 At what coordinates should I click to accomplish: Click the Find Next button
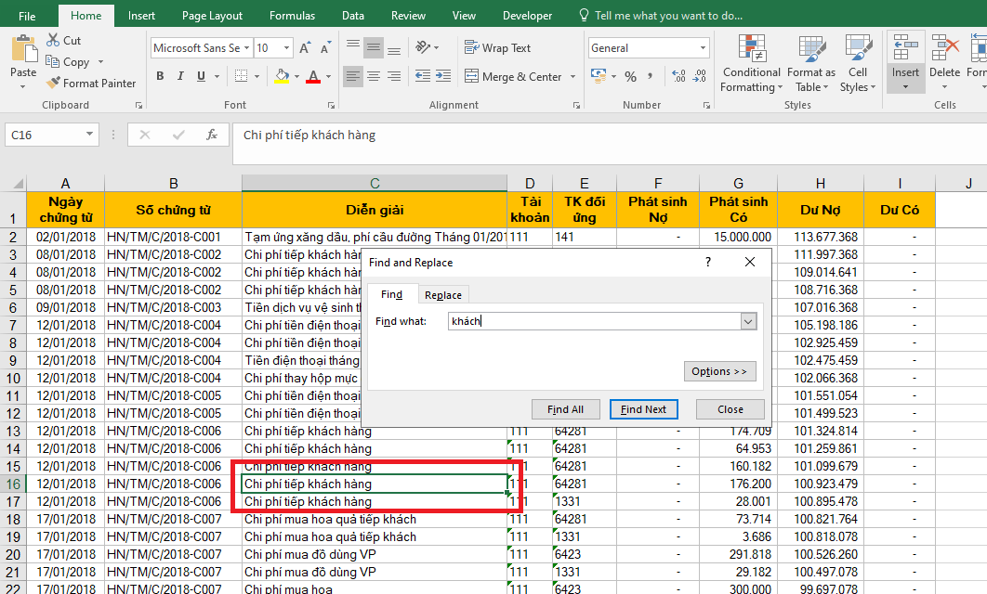[643, 409]
